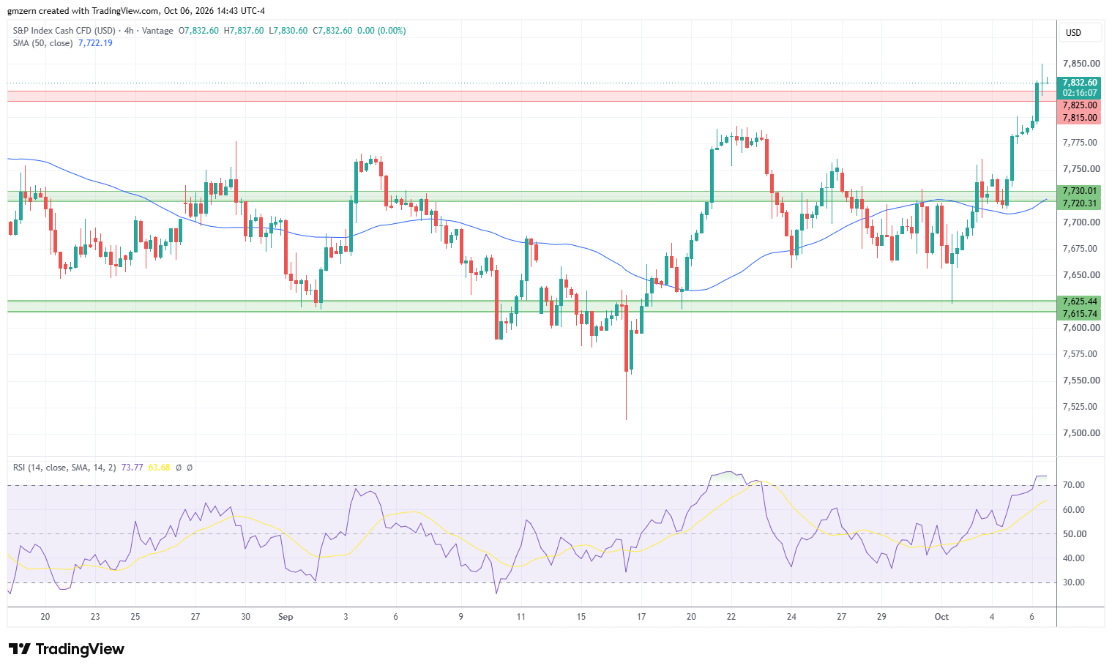1112x671 pixels.
Task: Click the date label 15 on time axis
Action: point(581,617)
